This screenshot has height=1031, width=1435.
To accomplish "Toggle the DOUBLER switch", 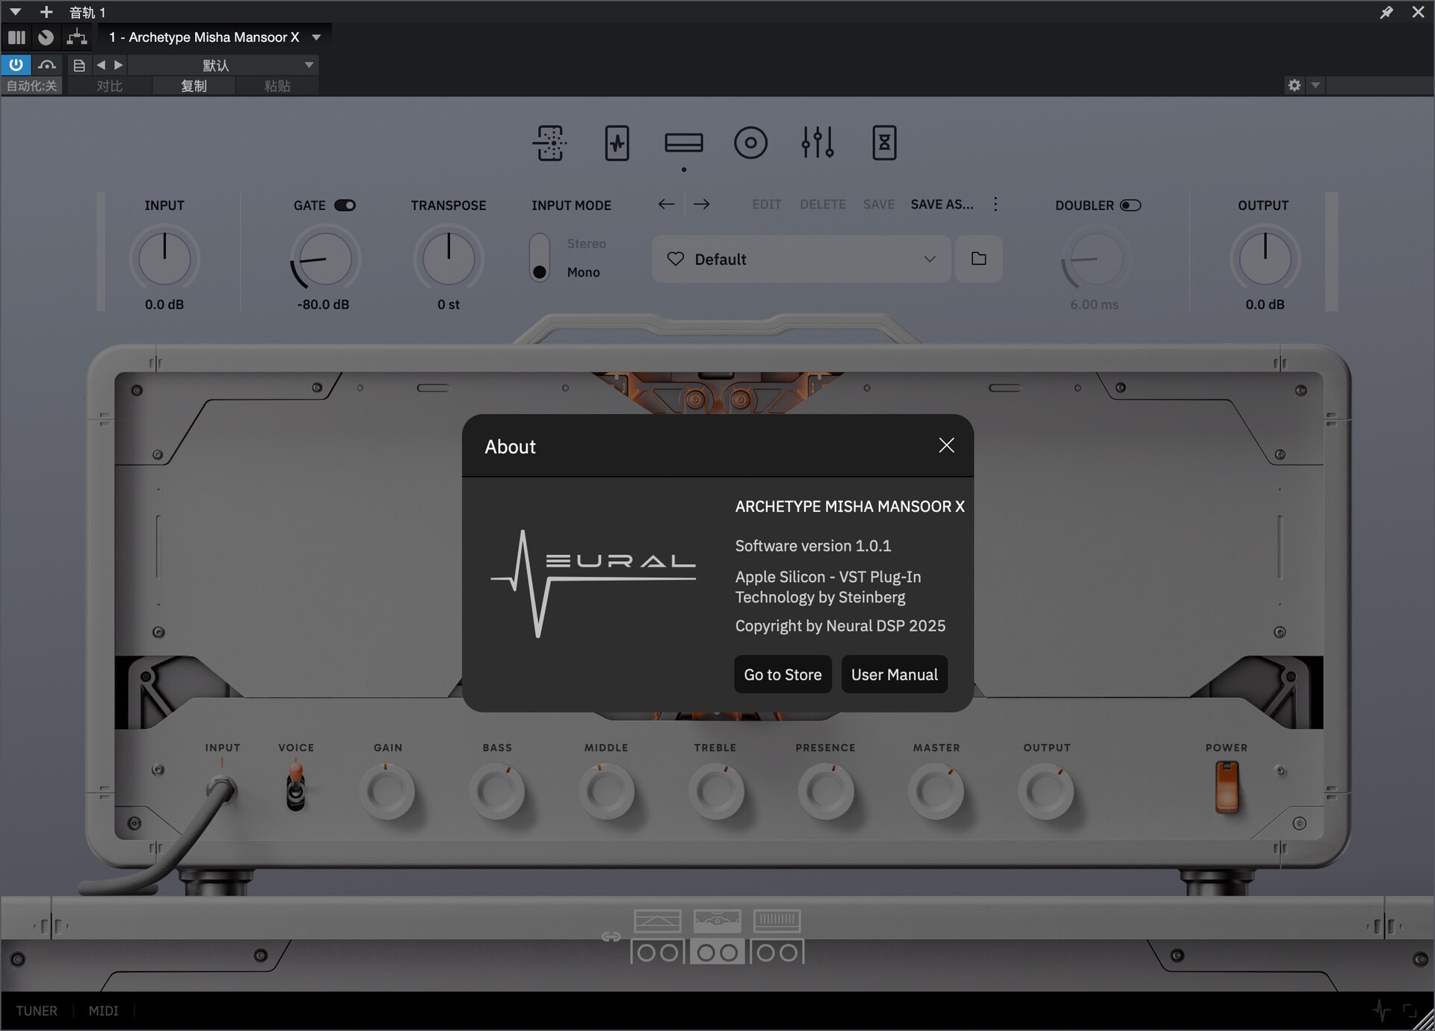I will 1130,205.
